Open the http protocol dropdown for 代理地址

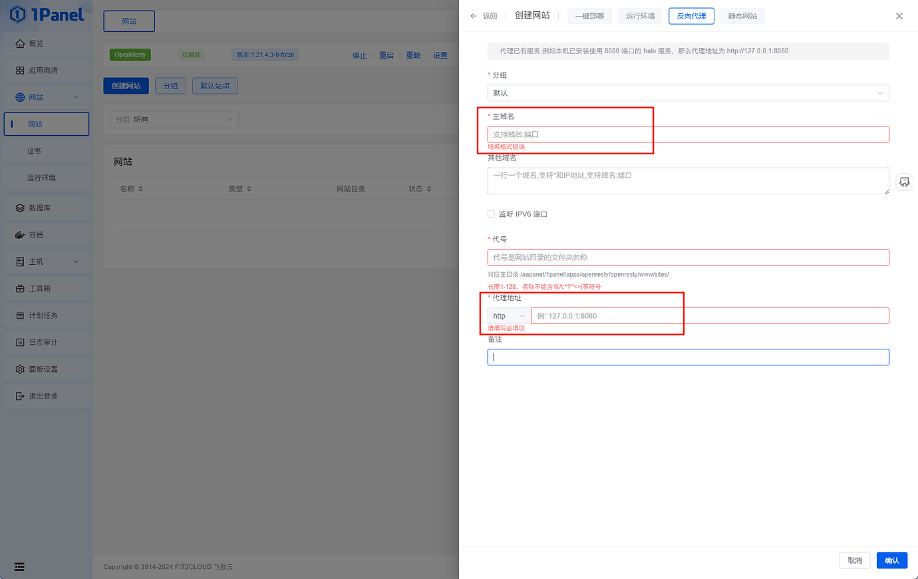click(x=508, y=315)
